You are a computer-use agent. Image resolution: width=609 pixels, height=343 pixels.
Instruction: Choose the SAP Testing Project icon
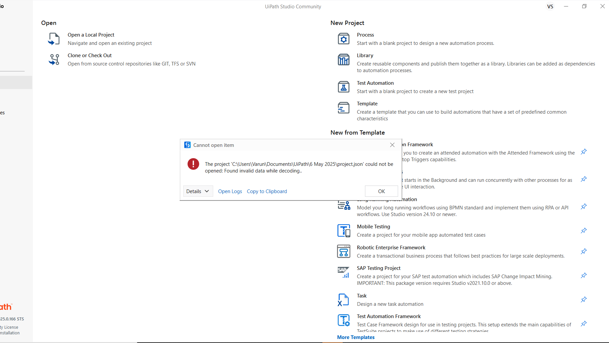344,272
